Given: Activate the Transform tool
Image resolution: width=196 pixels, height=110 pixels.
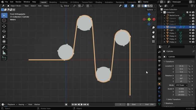Looking at the screenshot, I should [x=4, y=42].
